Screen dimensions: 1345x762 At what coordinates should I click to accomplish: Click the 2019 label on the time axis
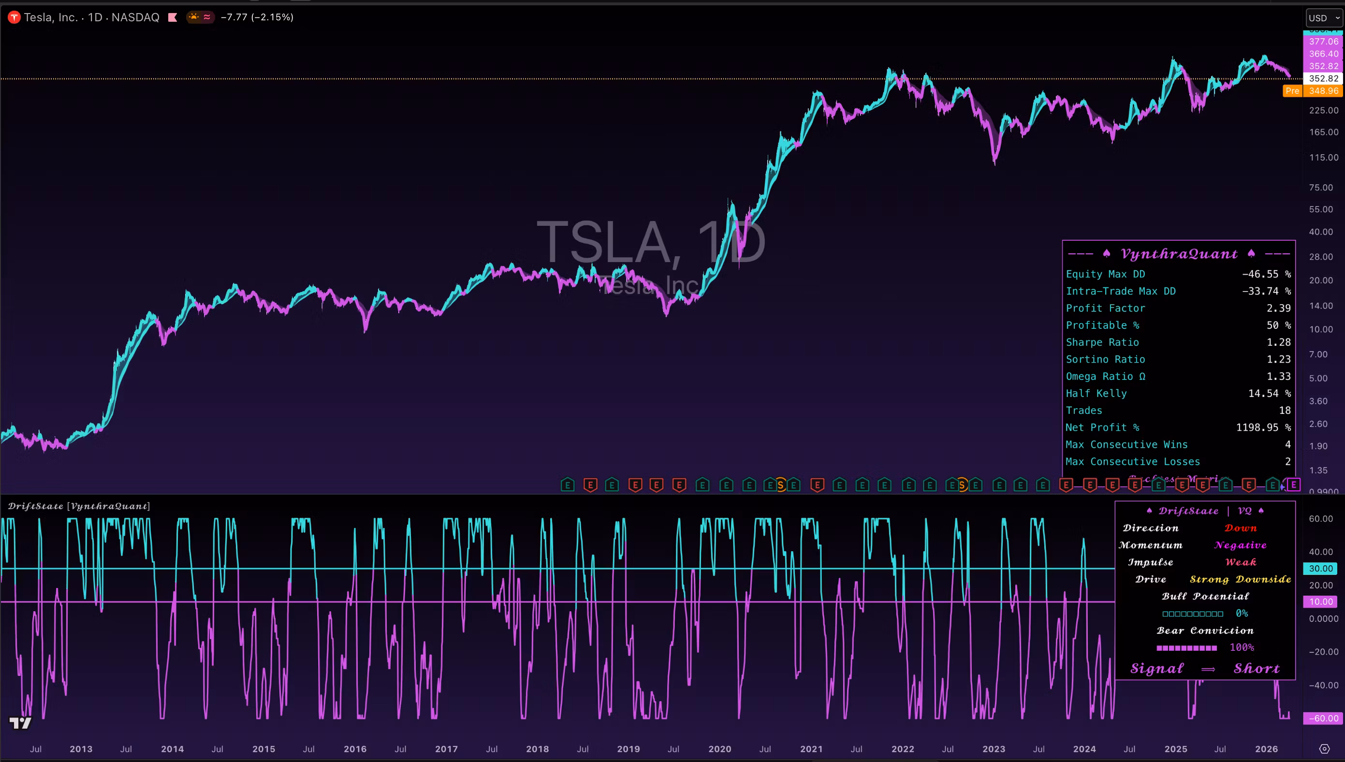[x=629, y=749]
